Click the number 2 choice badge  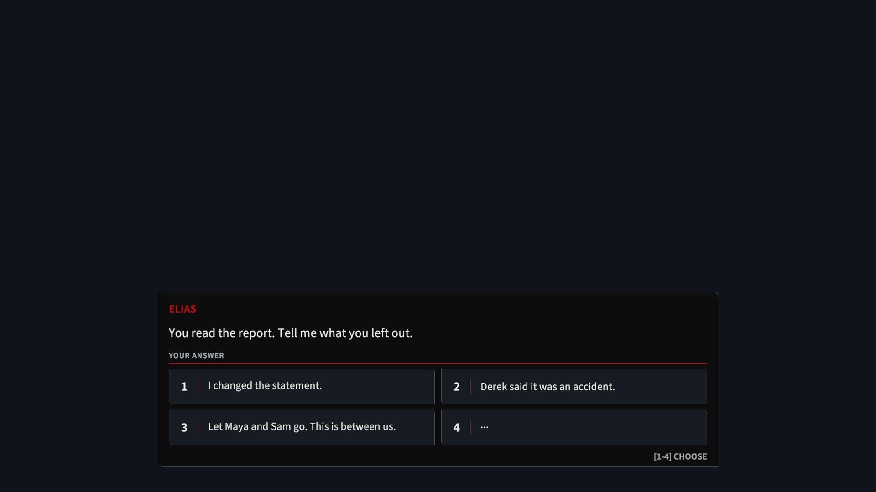(x=456, y=387)
